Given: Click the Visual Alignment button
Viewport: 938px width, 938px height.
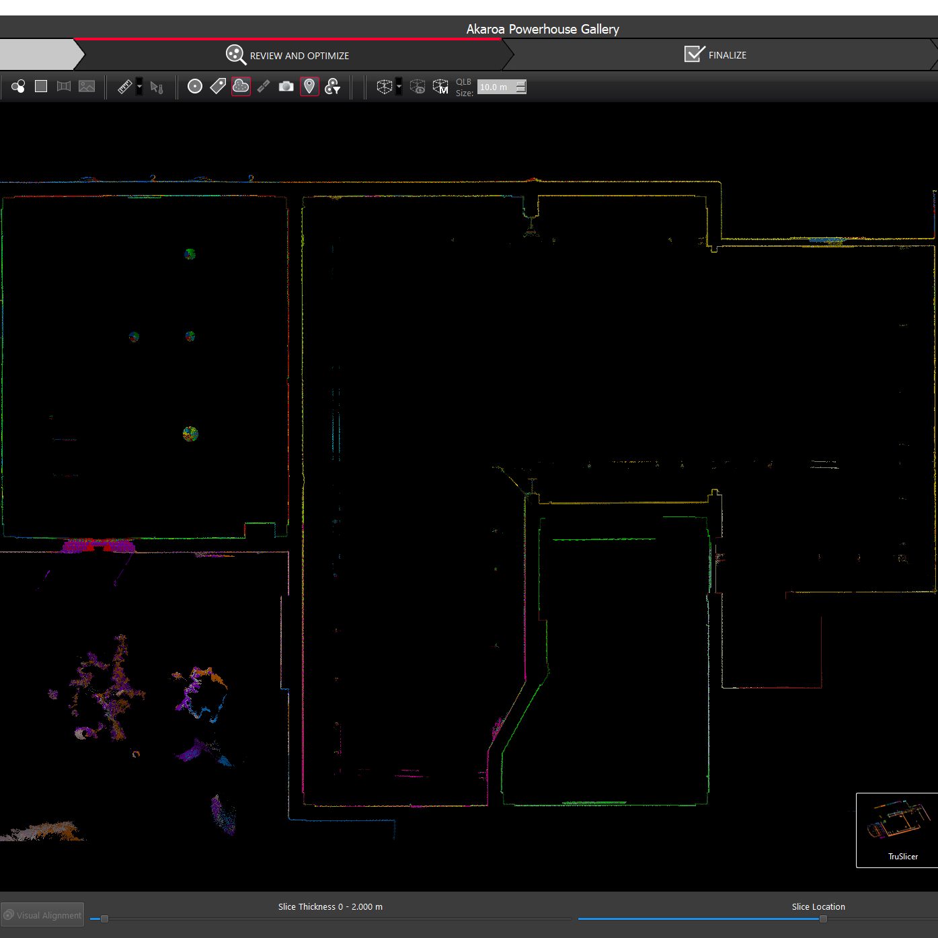Looking at the screenshot, I should click(x=42, y=914).
